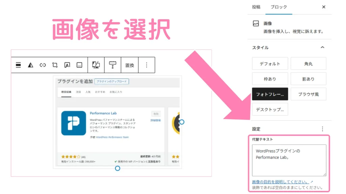Viewport: 346px width, 194px height.
Task: Open the block switcher icon
Action: [18, 65]
